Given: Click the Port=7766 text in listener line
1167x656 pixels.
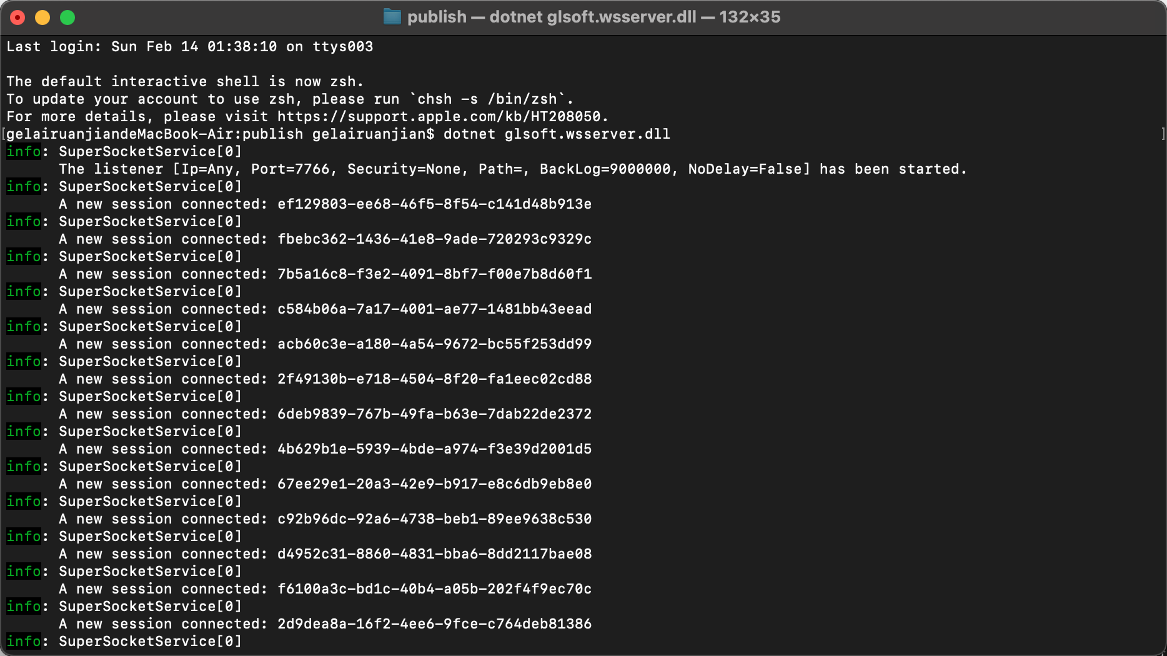Looking at the screenshot, I should tap(287, 169).
